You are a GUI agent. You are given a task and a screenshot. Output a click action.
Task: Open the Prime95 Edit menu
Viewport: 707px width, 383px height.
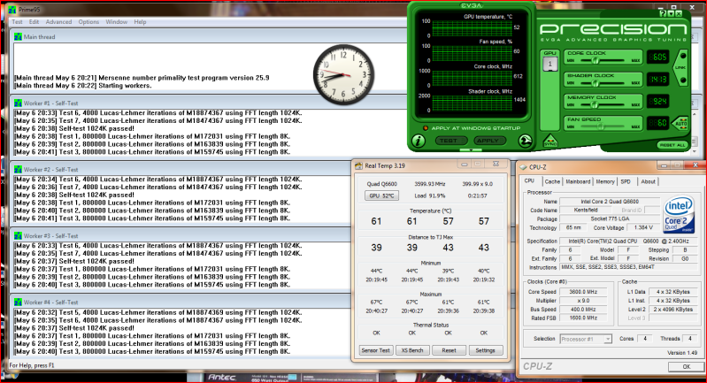tap(34, 21)
